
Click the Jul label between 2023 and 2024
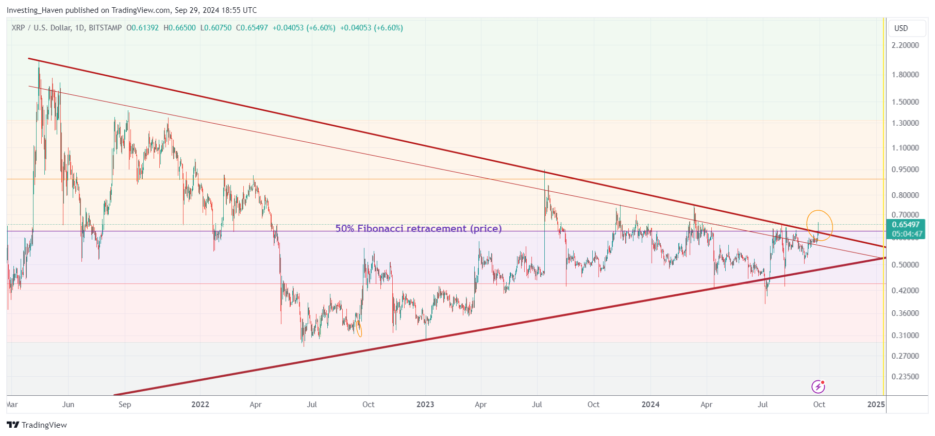[x=537, y=405]
